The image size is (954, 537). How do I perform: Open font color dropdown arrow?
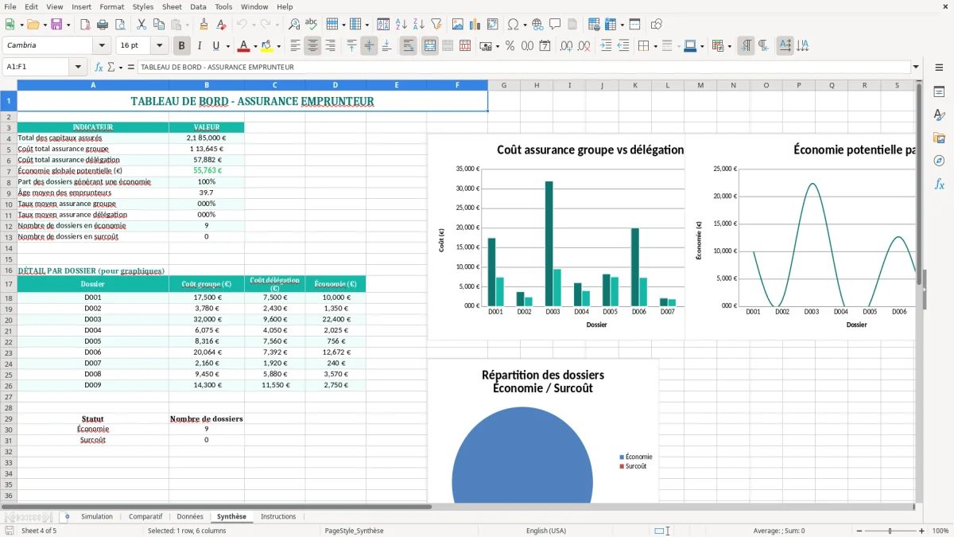click(x=254, y=46)
